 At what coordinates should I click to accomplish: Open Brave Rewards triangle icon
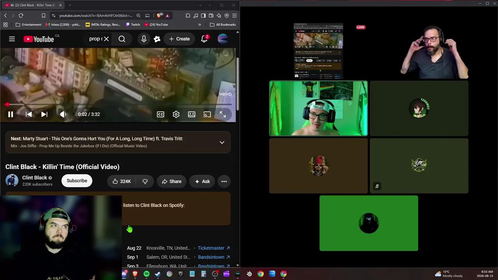pos(167,16)
